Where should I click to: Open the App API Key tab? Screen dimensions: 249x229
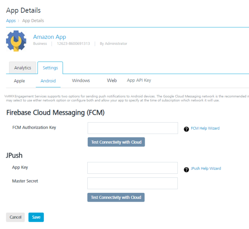coord(139,80)
